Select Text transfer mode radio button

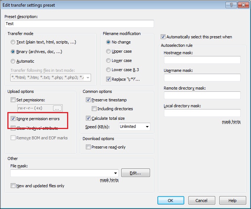pyautogui.click(x=14, y=42)
